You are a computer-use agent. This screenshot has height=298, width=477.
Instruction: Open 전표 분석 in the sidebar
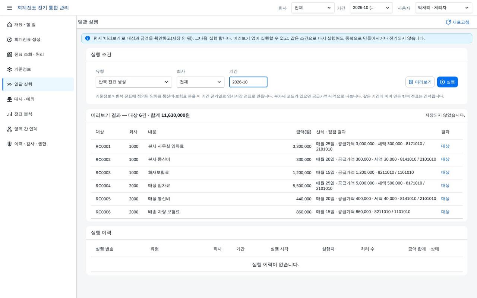click(x=38, y=114)
